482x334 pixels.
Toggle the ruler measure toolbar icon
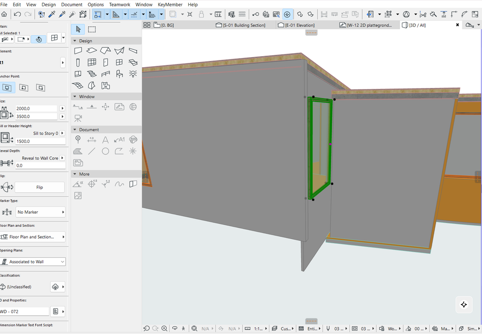(x=218, y=14)
